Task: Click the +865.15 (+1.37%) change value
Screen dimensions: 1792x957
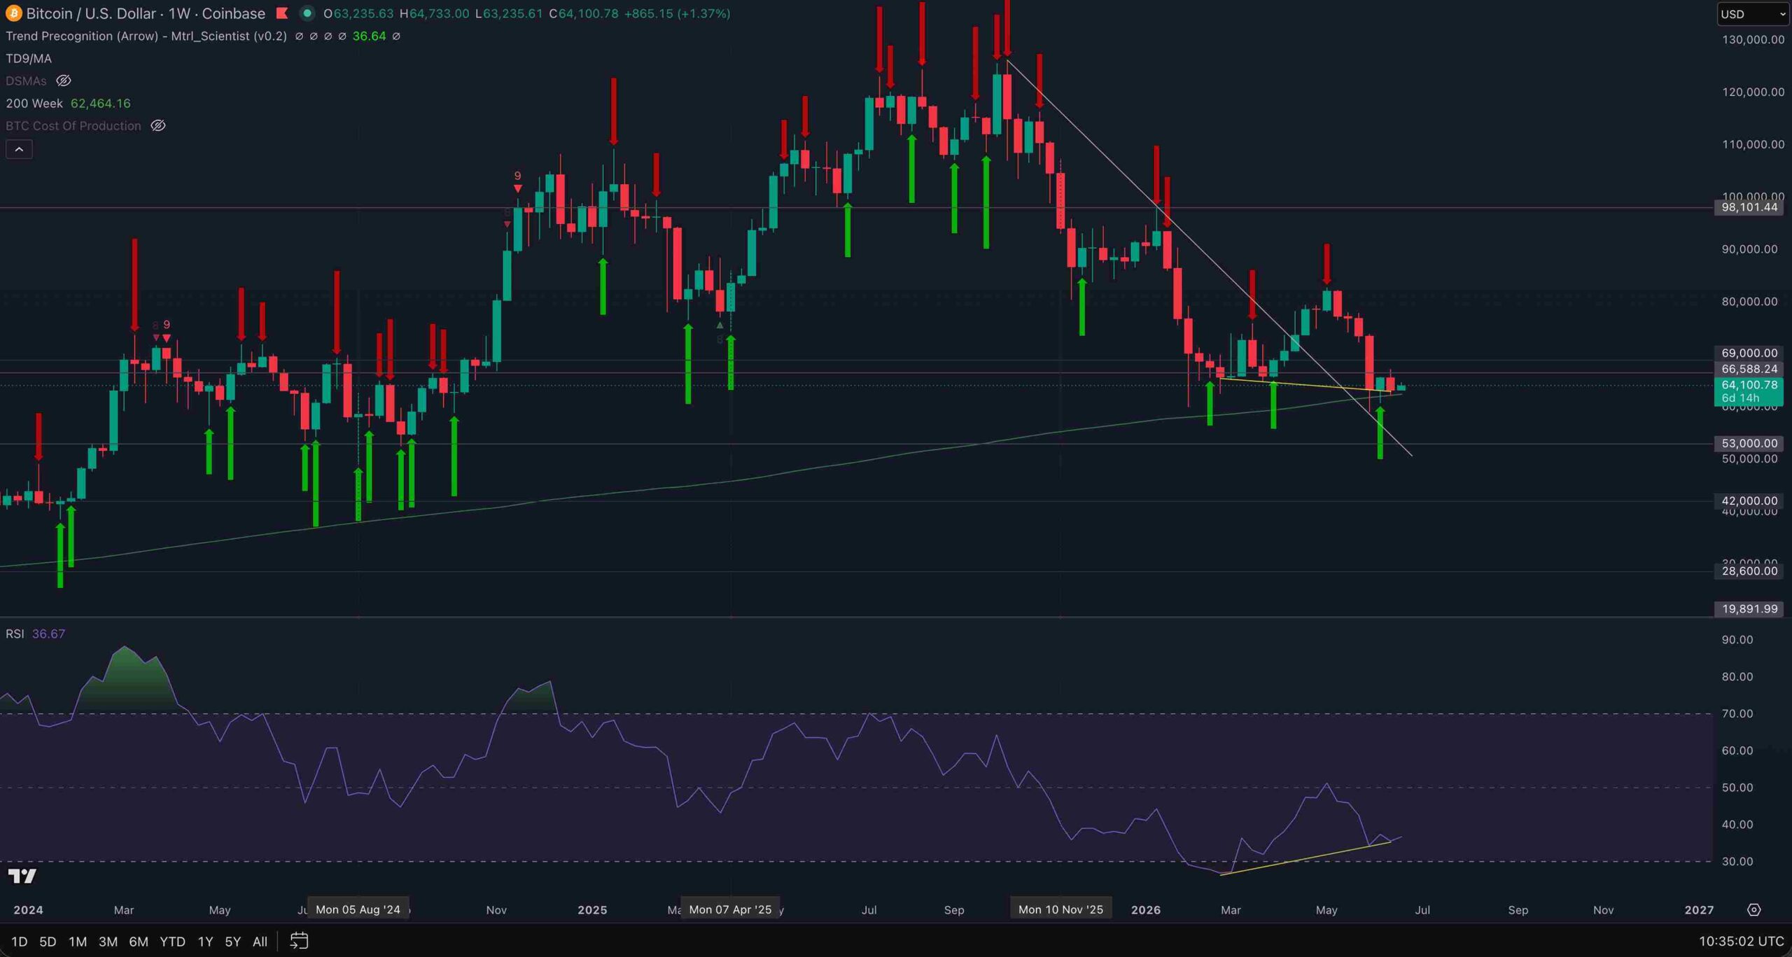Action: click(677, 13)
